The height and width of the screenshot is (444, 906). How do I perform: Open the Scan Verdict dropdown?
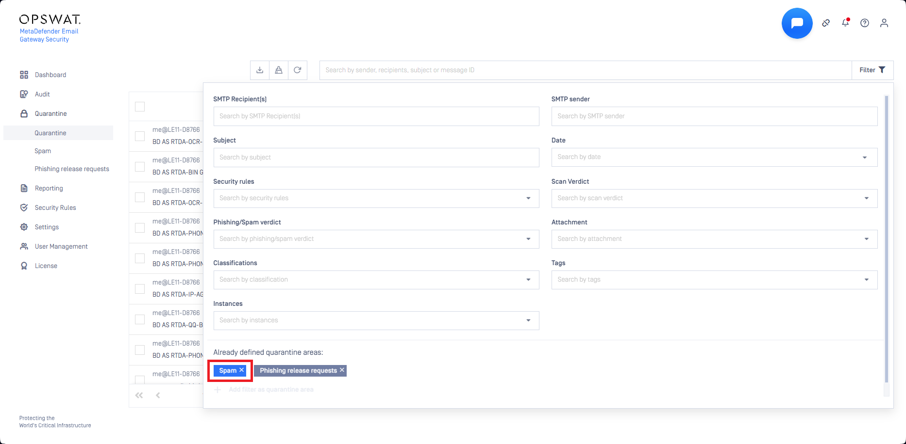(866, 198)
